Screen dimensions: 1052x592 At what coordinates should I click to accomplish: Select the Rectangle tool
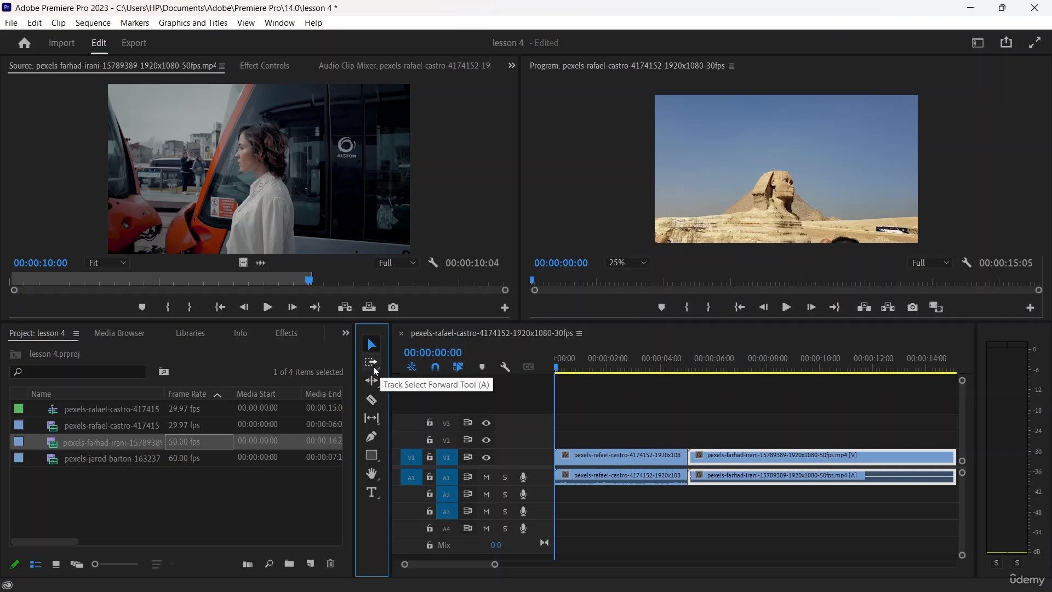pos(371,455)
